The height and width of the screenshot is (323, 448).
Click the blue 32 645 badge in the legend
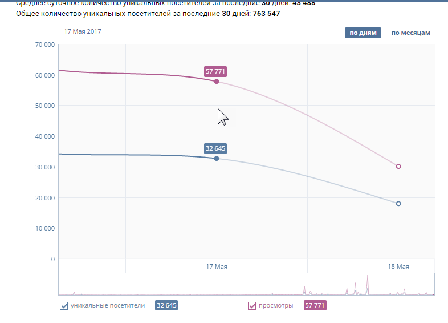(x=166, y=306)
